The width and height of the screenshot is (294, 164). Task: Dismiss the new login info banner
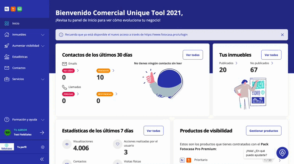tap(282, 35)
